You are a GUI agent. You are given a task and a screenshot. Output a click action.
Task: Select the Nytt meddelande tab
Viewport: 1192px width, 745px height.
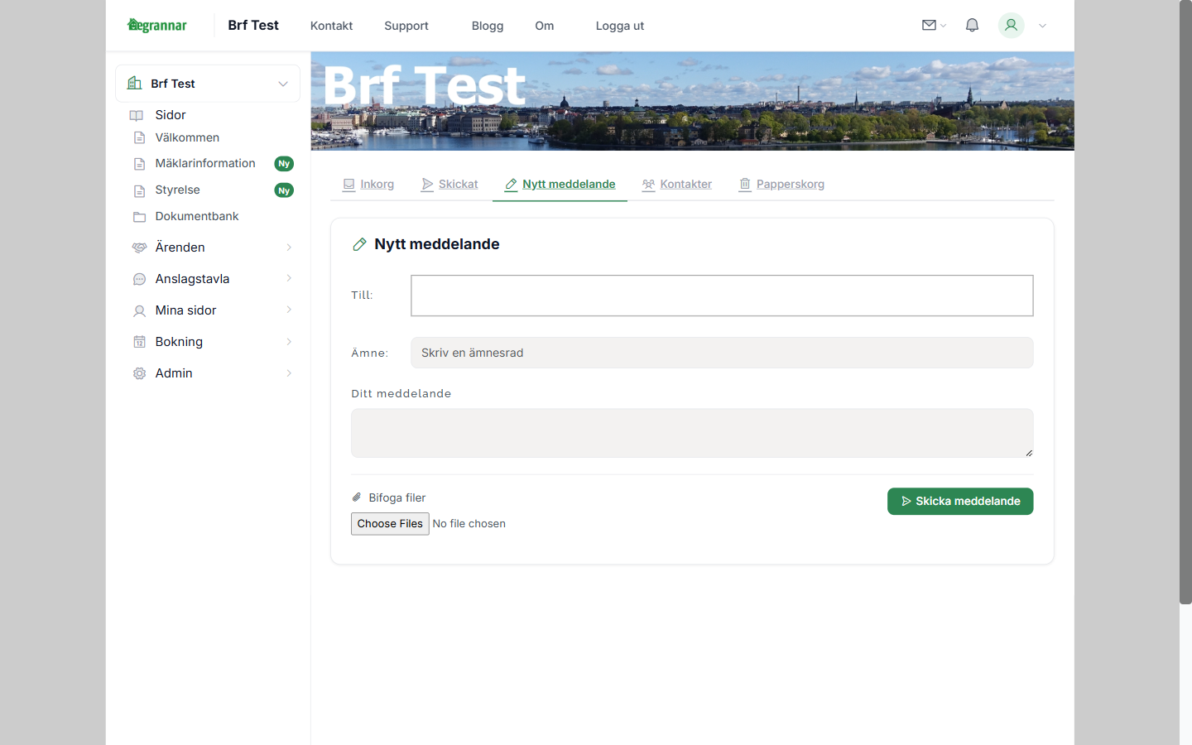560,184
